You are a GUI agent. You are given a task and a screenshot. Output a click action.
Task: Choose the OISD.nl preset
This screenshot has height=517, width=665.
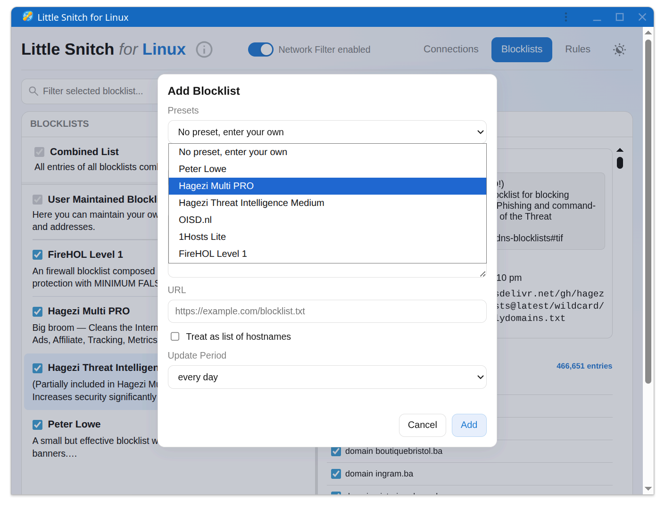[x=327, y=220]
